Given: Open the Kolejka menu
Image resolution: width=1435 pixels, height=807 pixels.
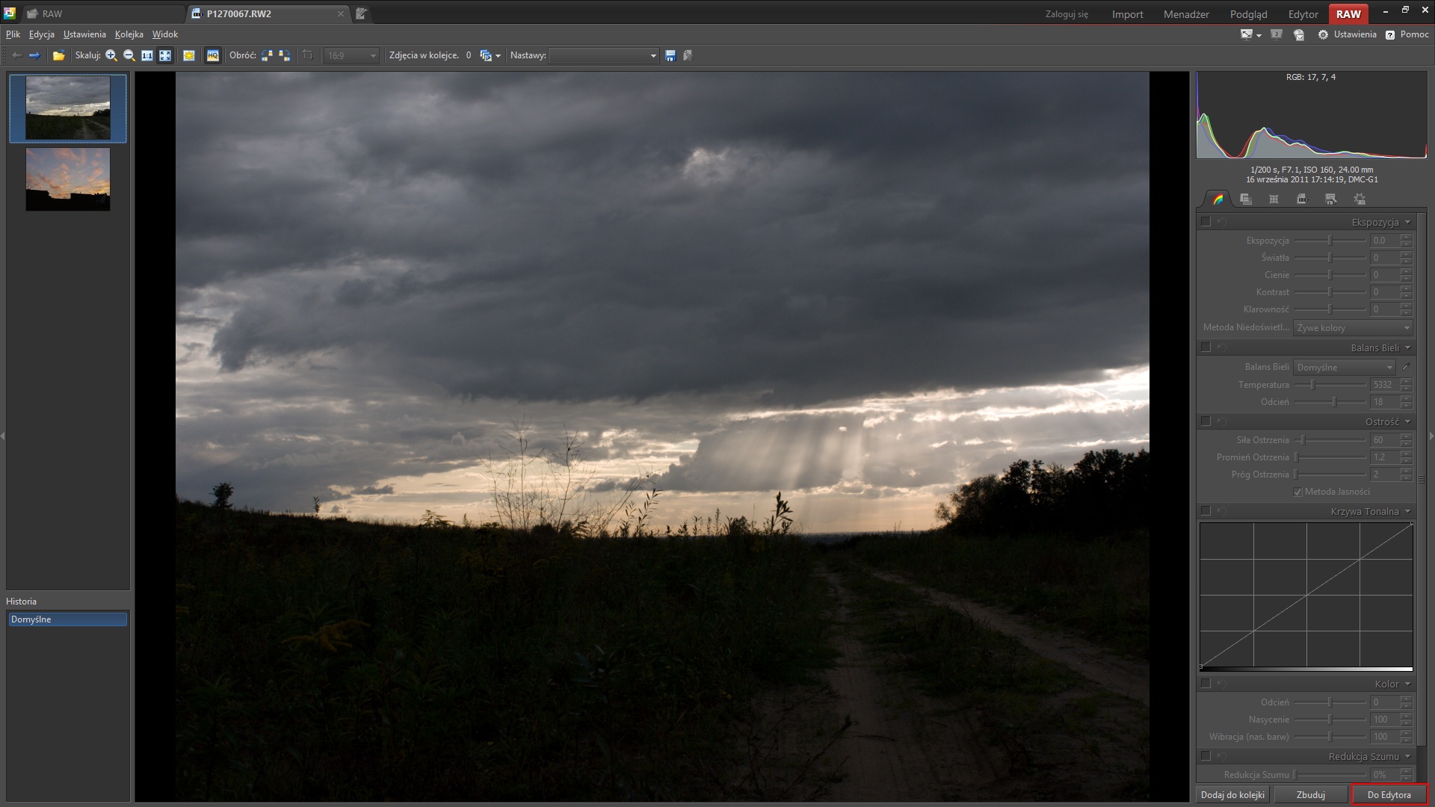Looking at the screenshot, I should tap(129, 34).
